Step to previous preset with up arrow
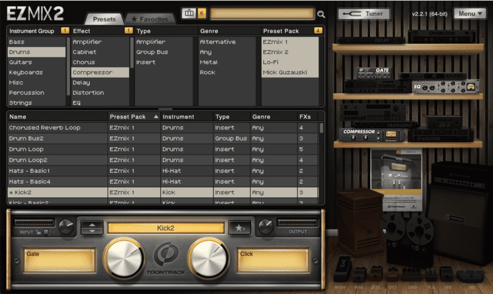 point(92,225)
